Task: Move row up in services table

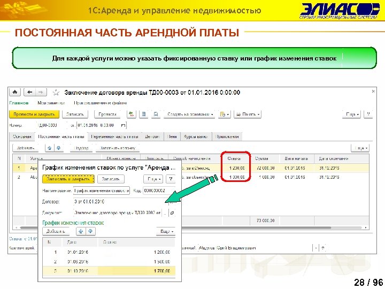Action: click(x=50, y=148)
